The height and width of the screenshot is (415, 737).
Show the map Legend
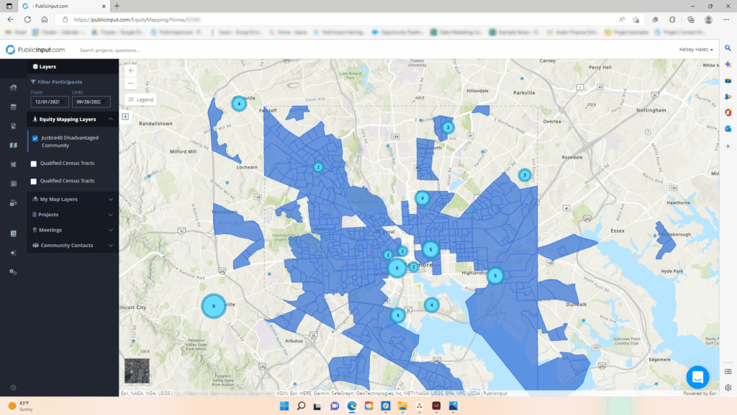[x=140, y=99]
